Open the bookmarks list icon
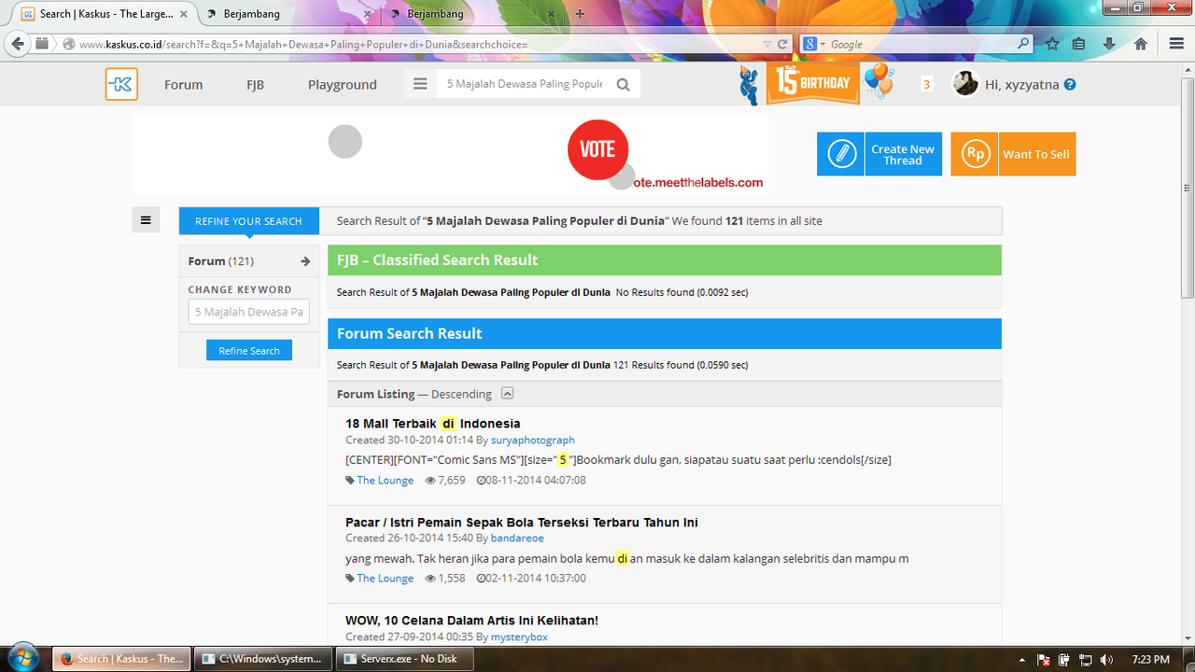This screenshot has height=672, width=1195. pyautogui.click(x=1079, y=44)
